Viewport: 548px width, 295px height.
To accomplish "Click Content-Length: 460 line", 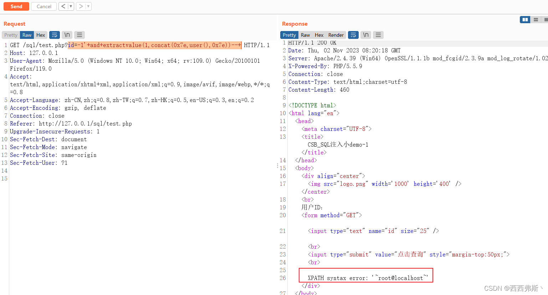I will point(319,90).
